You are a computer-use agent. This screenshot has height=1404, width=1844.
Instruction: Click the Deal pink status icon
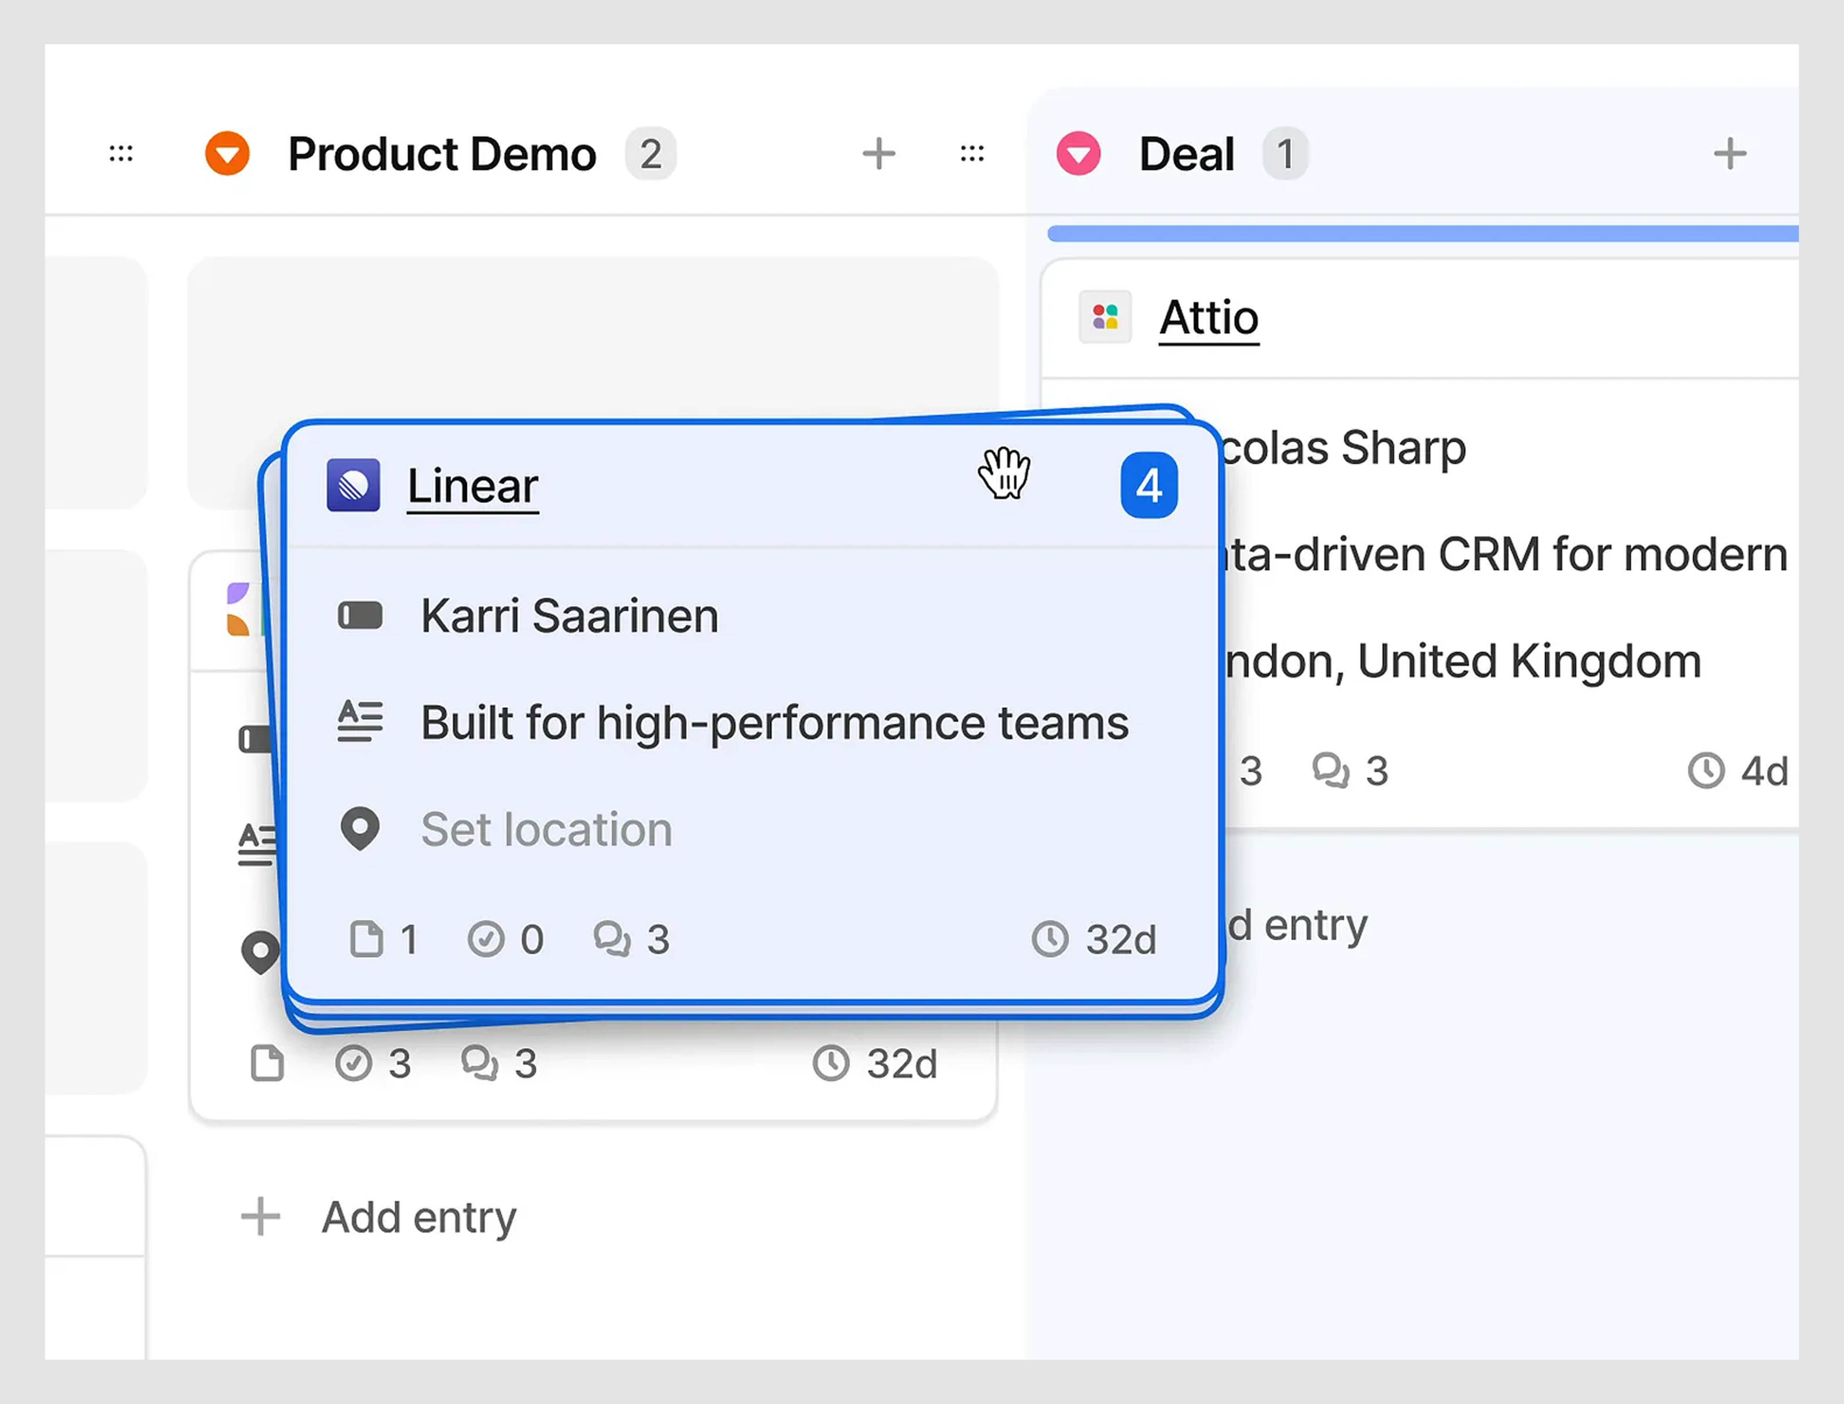tap(1079, 154)
